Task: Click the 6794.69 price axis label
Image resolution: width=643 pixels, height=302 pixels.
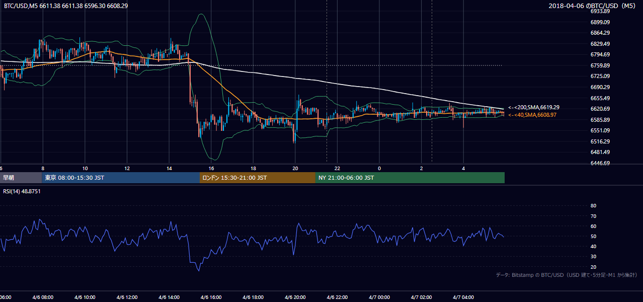Action: 600,54
